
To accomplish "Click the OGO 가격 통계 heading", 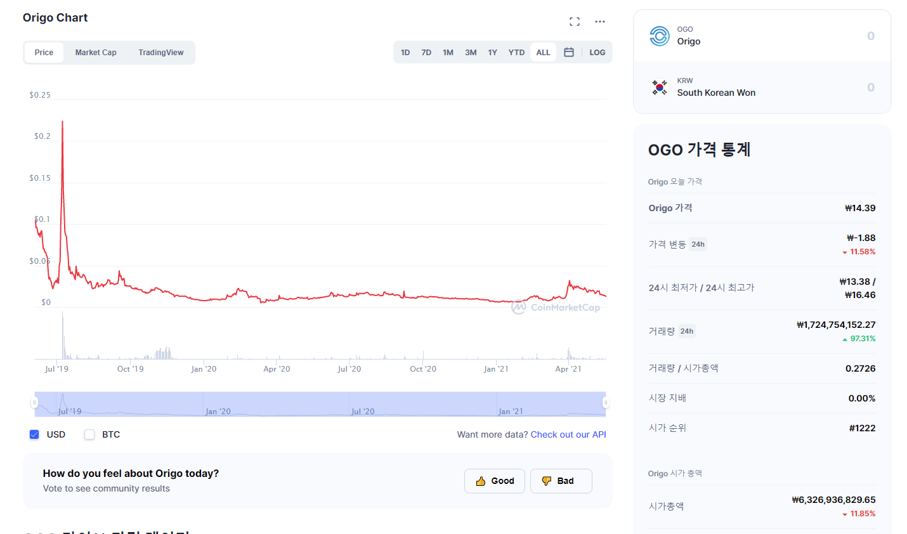I will click(x=699, y=150).
